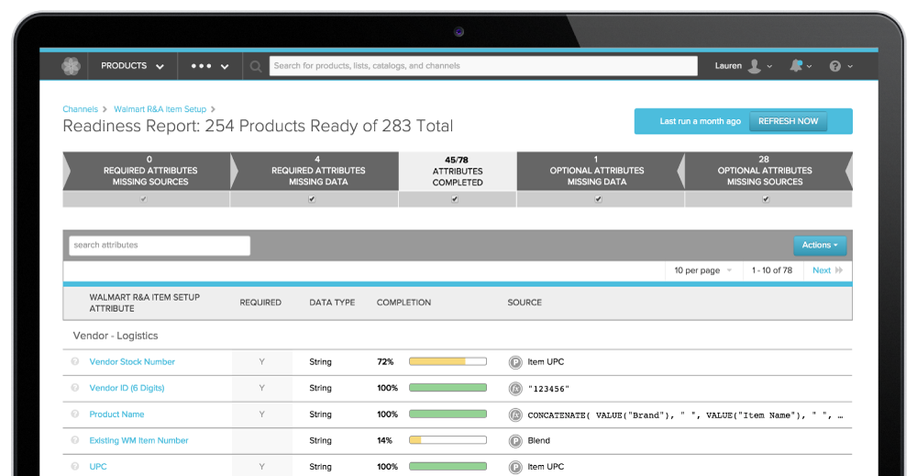Toggle checkbox under Optional Attributes Missing Data
The image size is (917, 476).
[x=598, y=199]
